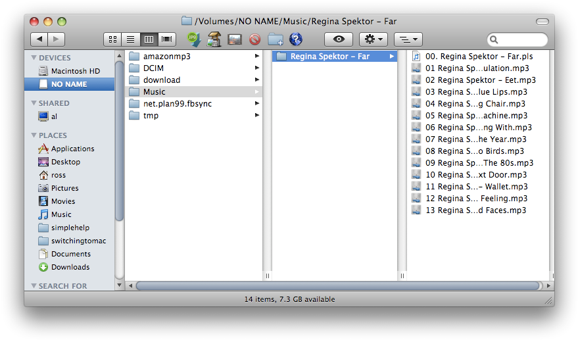Open Music in the sidebar Places
The height and width of the screenshot is (340, 578).
[69, 214]
